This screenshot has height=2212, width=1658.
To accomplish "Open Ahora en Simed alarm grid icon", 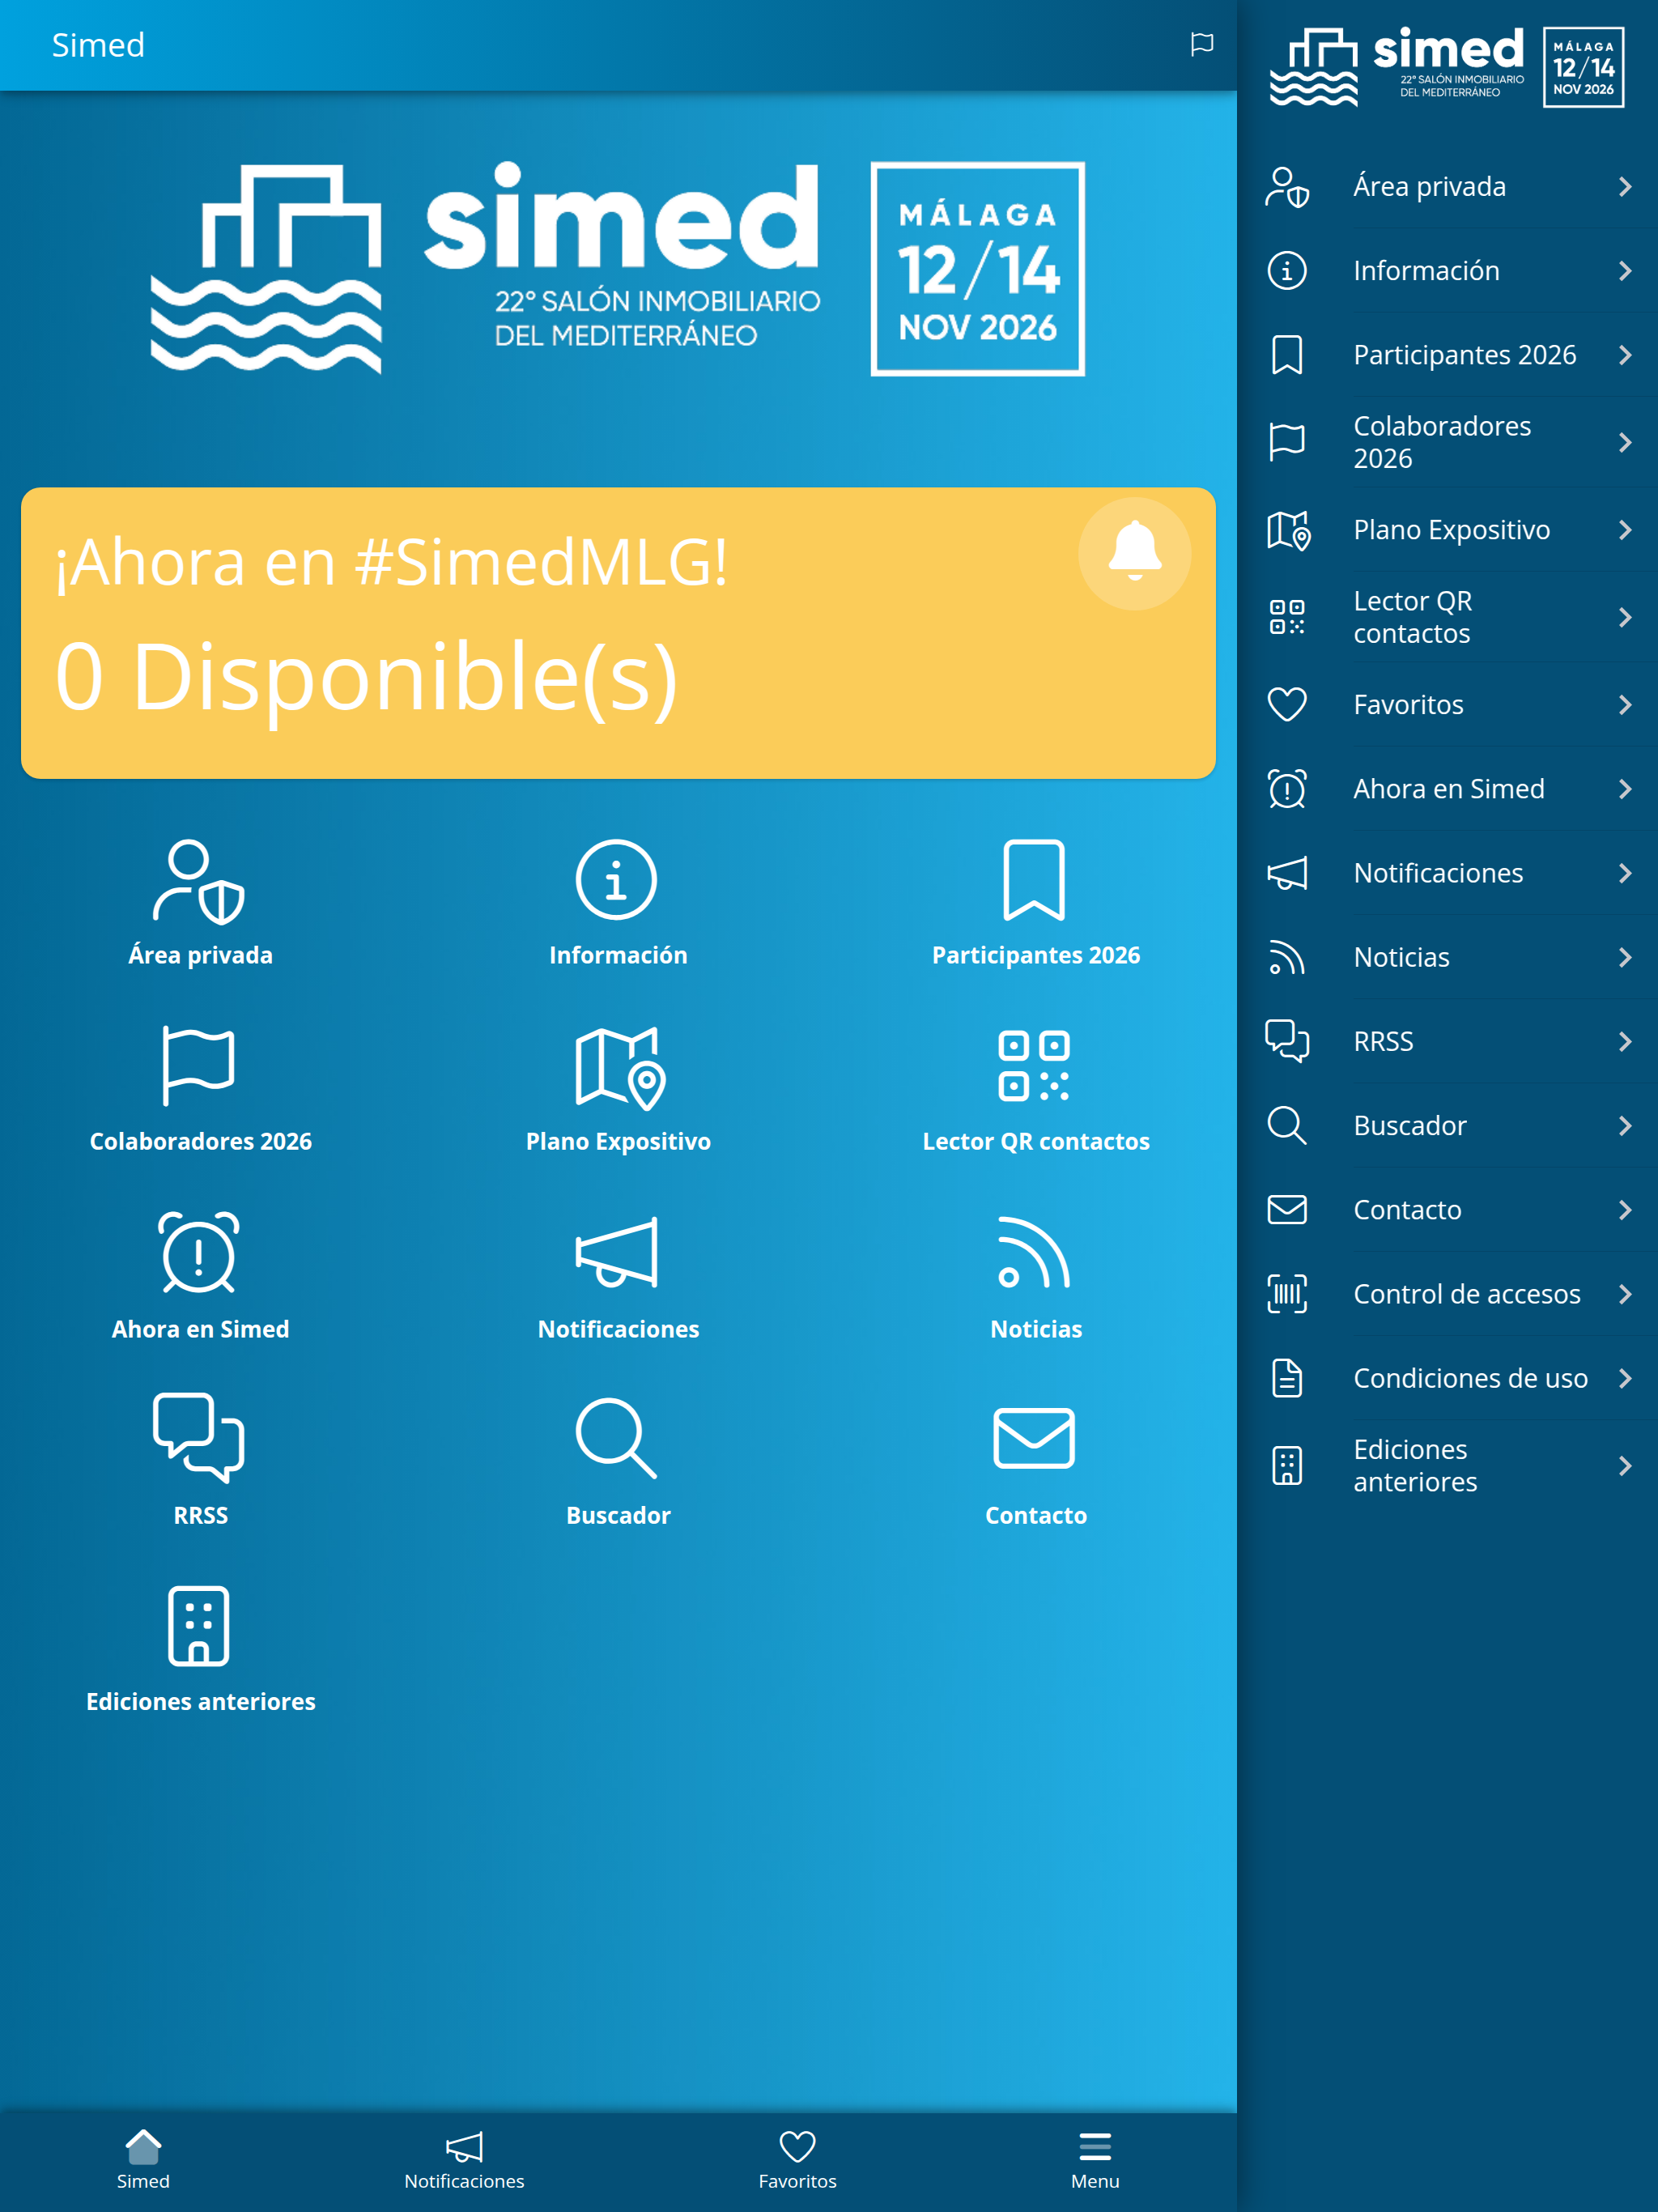I will pyautogui.click(x=199, y=1253).
